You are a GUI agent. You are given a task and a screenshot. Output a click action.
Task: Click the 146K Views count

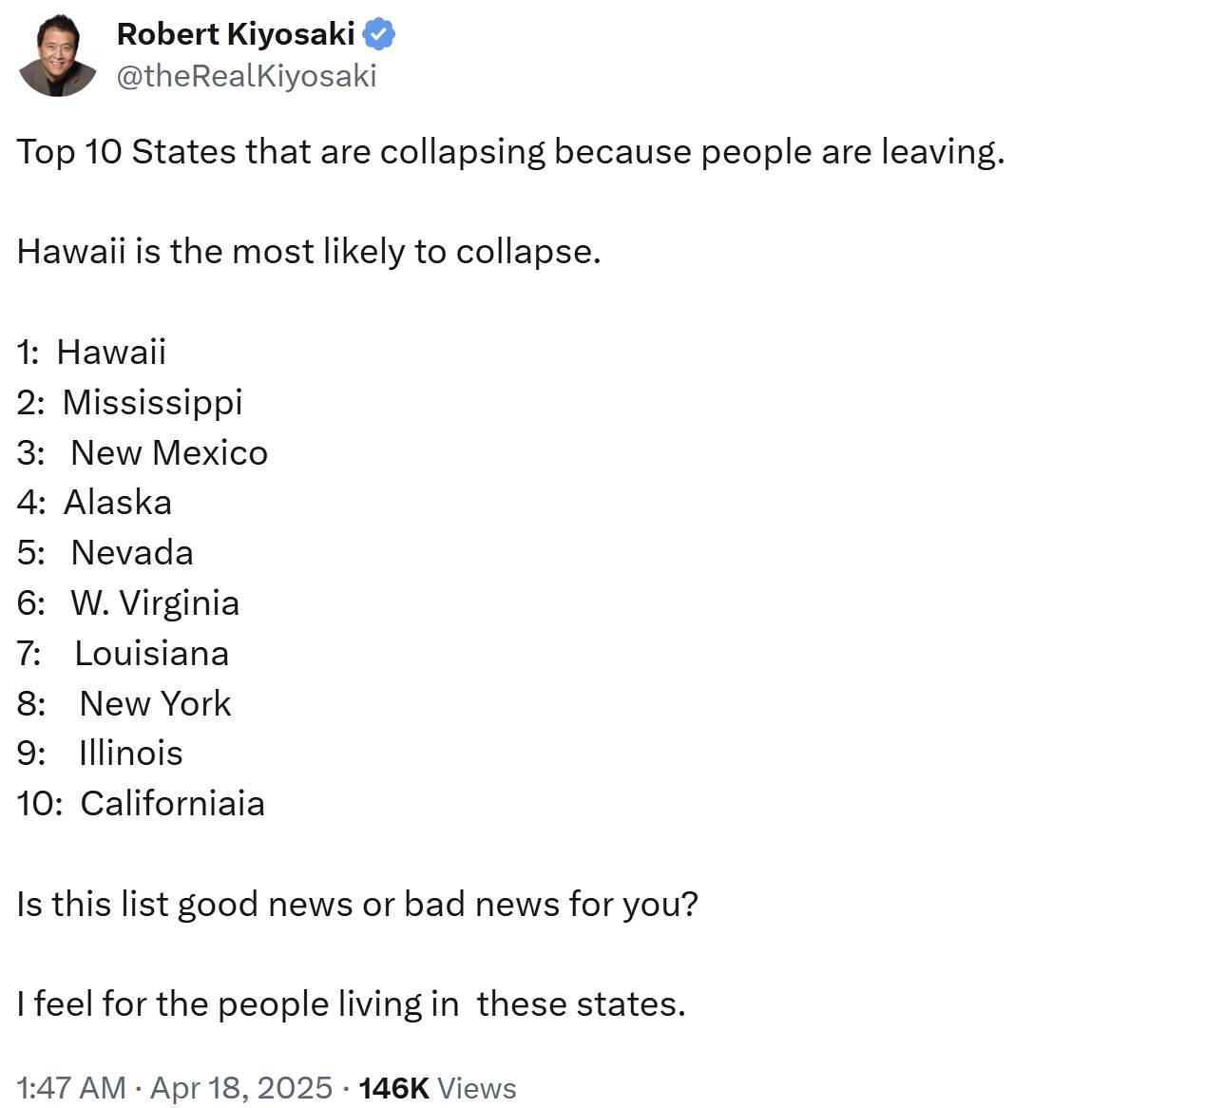tap(437, 1087)
